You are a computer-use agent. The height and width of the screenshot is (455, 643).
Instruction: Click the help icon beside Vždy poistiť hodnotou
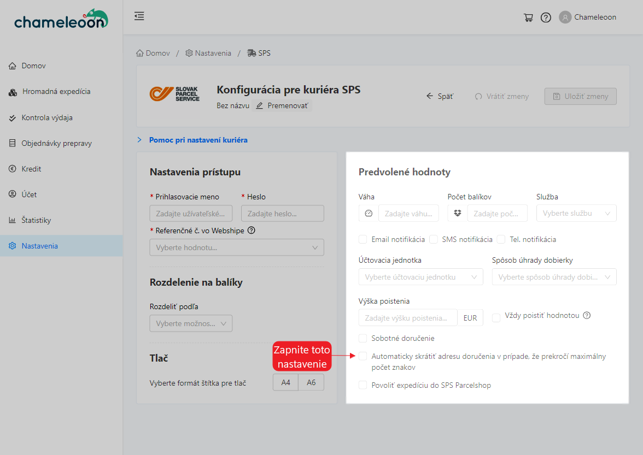587,316
